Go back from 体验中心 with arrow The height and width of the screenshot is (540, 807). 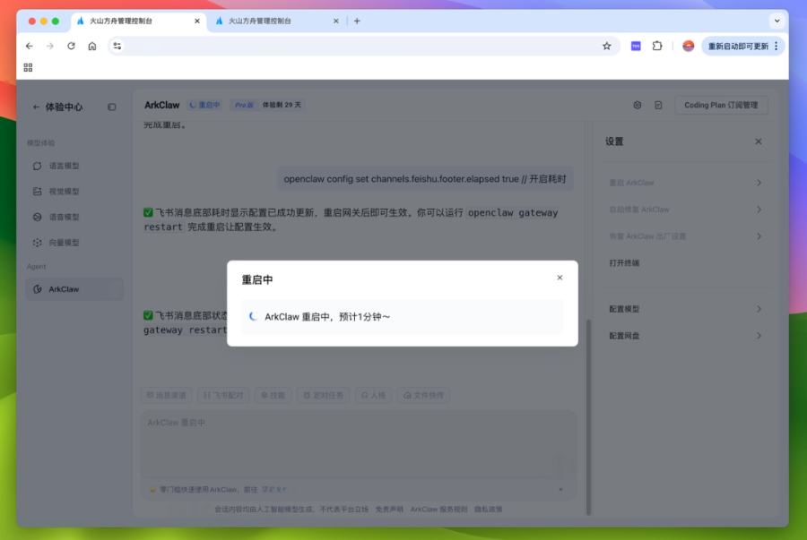point(36,107)
